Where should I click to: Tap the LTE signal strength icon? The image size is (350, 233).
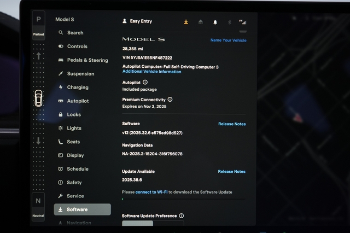(x=242, y=22)
